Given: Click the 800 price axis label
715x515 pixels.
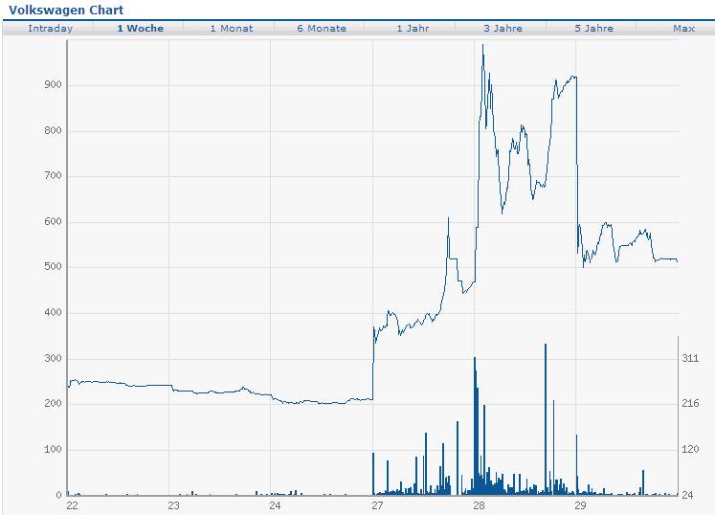Looking at the screenshot, I should [x=53, y=130].
